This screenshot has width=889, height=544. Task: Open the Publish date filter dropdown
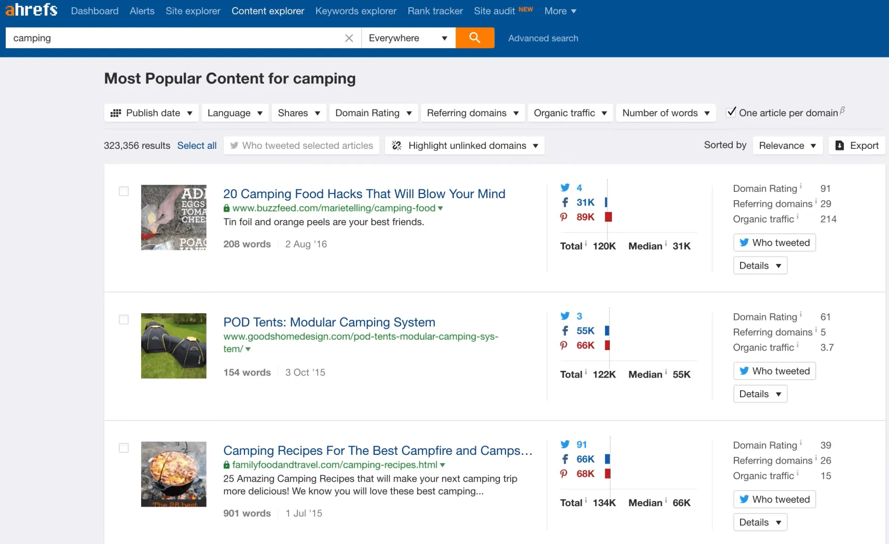(x=152, y=113)
